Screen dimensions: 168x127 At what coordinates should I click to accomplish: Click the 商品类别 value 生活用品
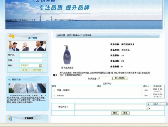(126, 50)
